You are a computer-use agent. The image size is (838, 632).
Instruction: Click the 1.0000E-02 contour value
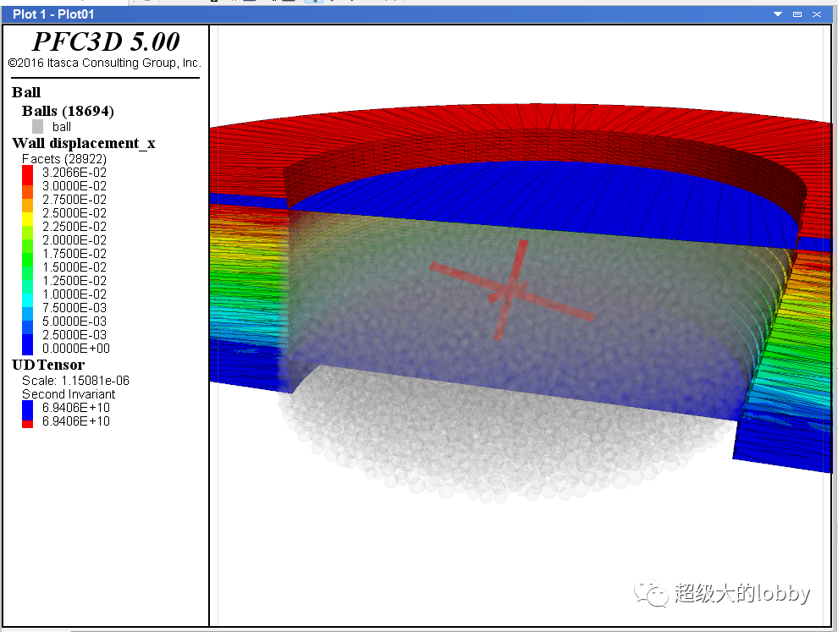point(74,294)
